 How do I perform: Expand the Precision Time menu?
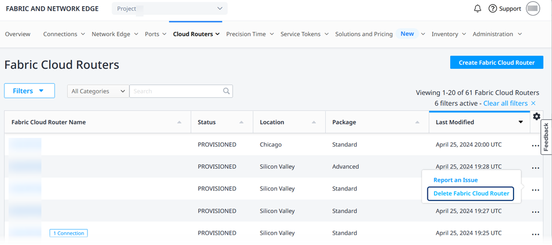[x=250, y=34]
